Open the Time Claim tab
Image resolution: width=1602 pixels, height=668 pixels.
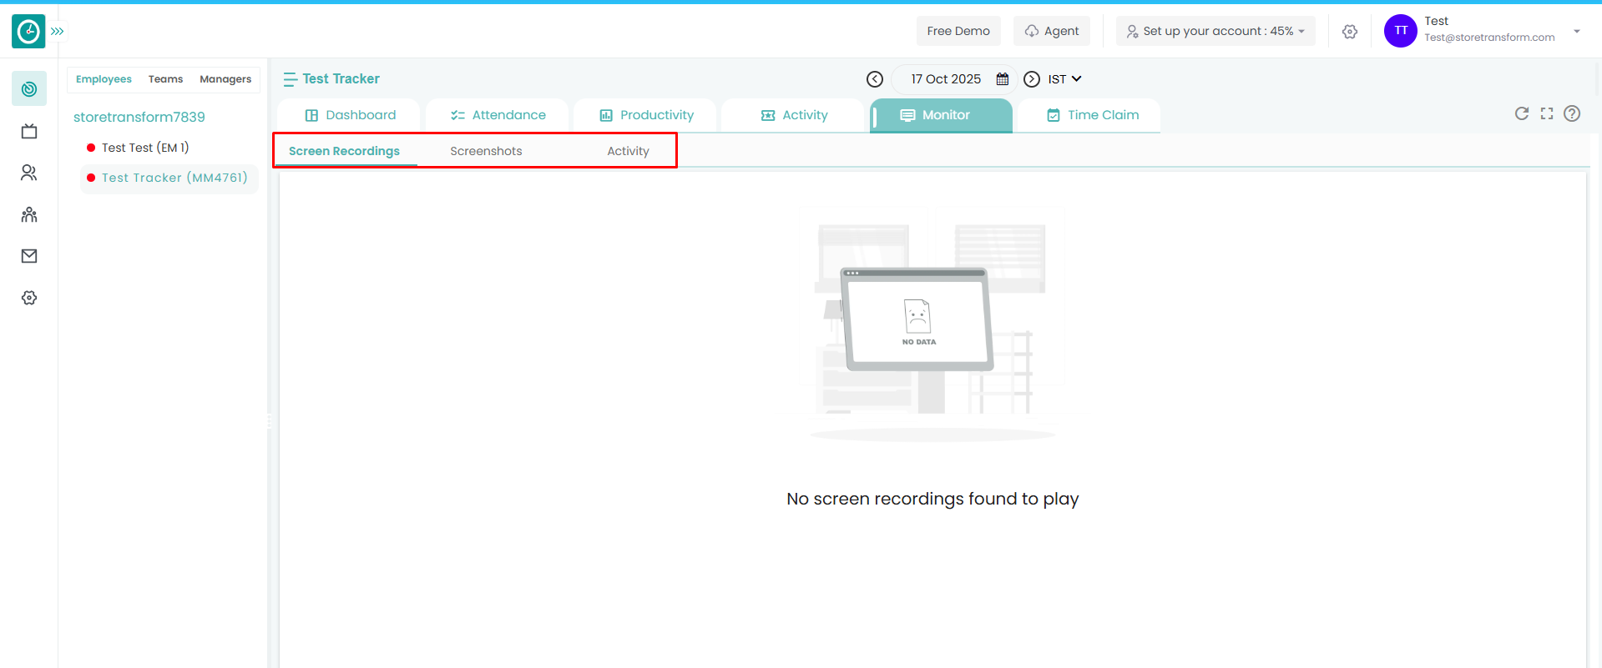[1089, 115]
